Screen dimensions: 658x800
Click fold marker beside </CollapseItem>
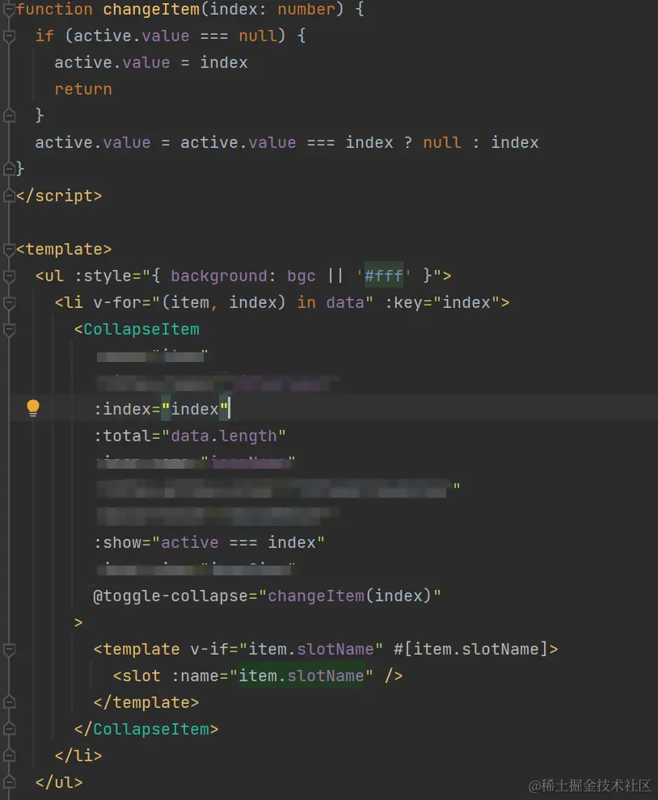9,729
